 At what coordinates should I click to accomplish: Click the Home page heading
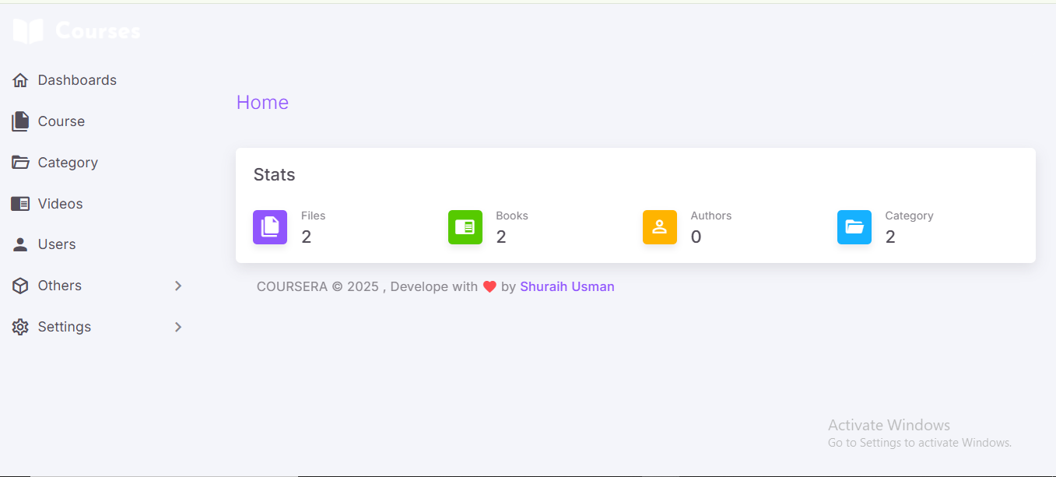coord(262,103)
